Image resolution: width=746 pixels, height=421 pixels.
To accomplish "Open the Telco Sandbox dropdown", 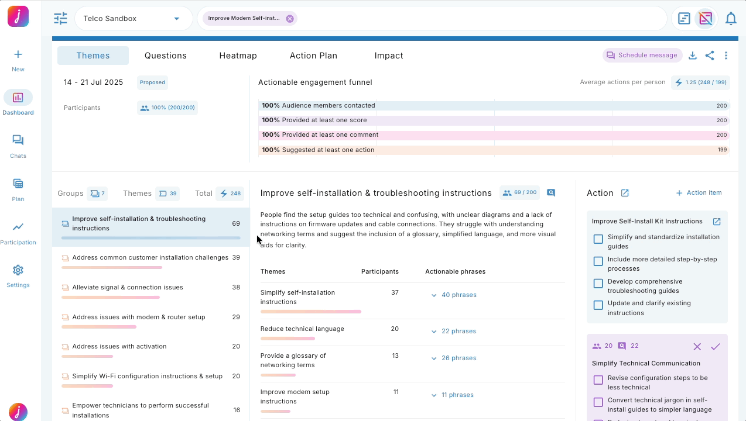I will click(133, 19).
